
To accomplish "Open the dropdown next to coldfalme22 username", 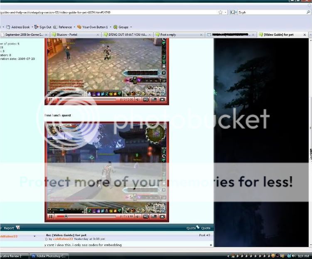I will coord(34,236).
